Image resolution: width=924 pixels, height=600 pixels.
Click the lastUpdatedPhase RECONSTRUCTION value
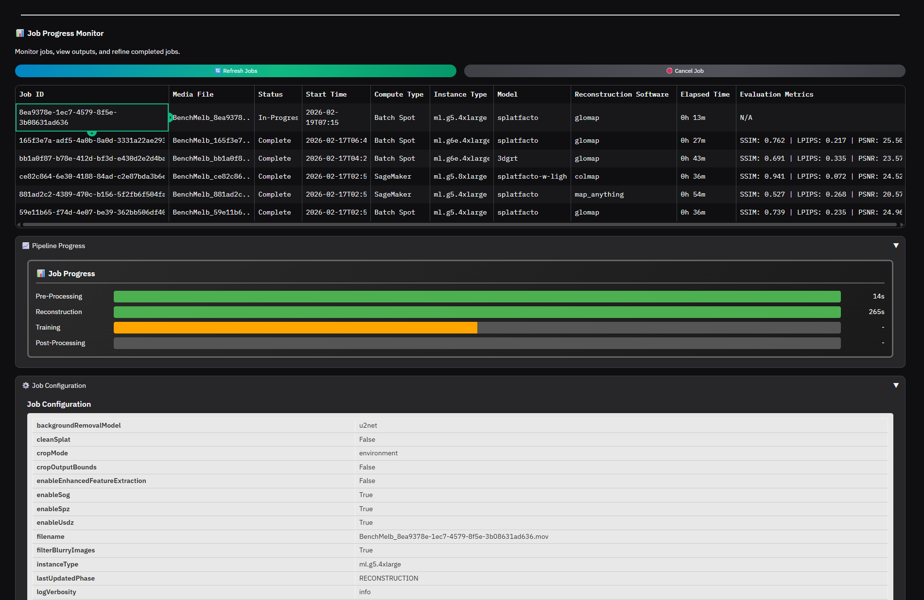tap(388, 579)
